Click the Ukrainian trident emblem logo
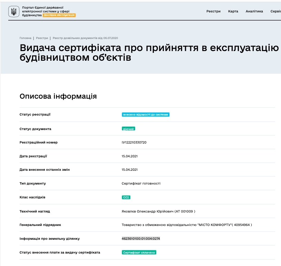Screen dimensions: 281x266 click(x=14, y=11)
